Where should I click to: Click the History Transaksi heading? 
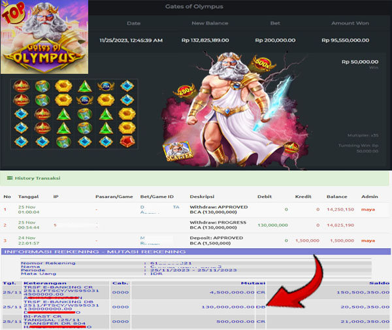(x=37, y=178)
